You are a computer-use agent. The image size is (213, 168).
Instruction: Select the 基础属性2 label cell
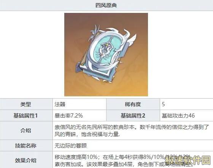pos(133,116)
